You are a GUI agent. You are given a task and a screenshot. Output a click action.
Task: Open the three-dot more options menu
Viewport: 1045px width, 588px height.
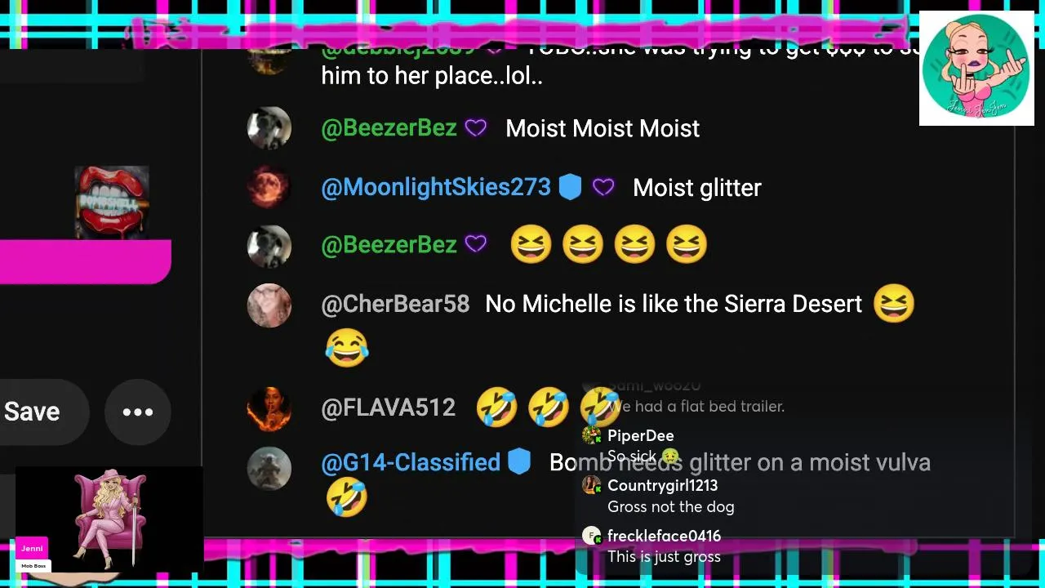[x=137, y=412]
